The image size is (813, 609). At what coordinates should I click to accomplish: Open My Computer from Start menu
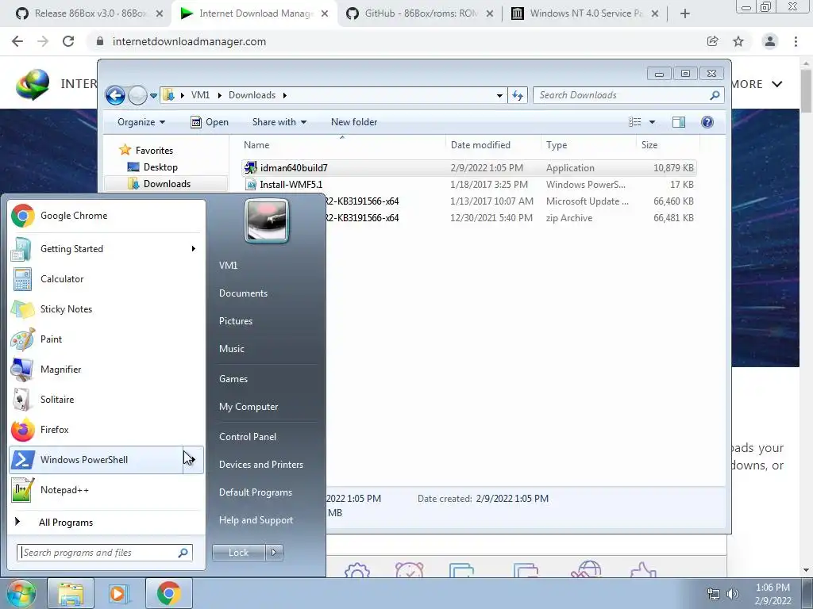(249, 407)
